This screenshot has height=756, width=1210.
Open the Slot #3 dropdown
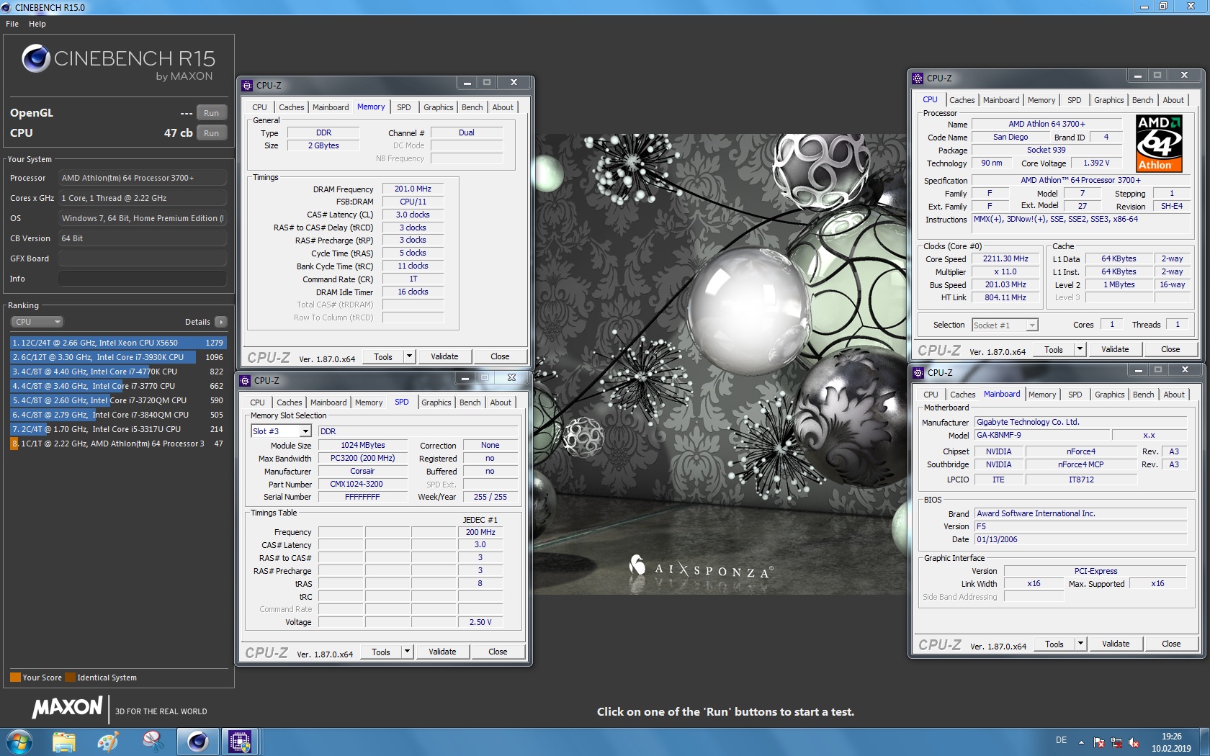pos(305,431)
